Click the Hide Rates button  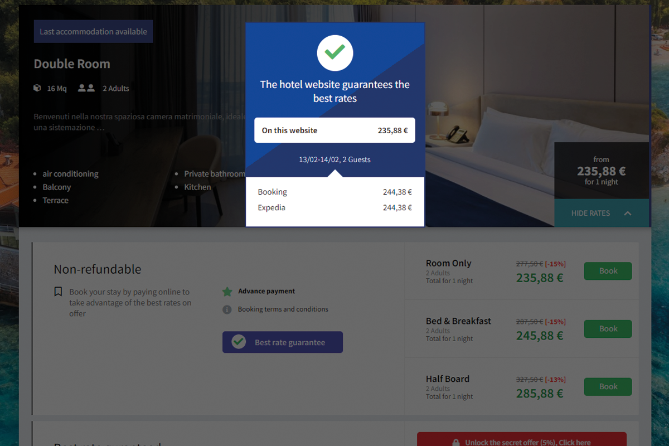point(591,213)
